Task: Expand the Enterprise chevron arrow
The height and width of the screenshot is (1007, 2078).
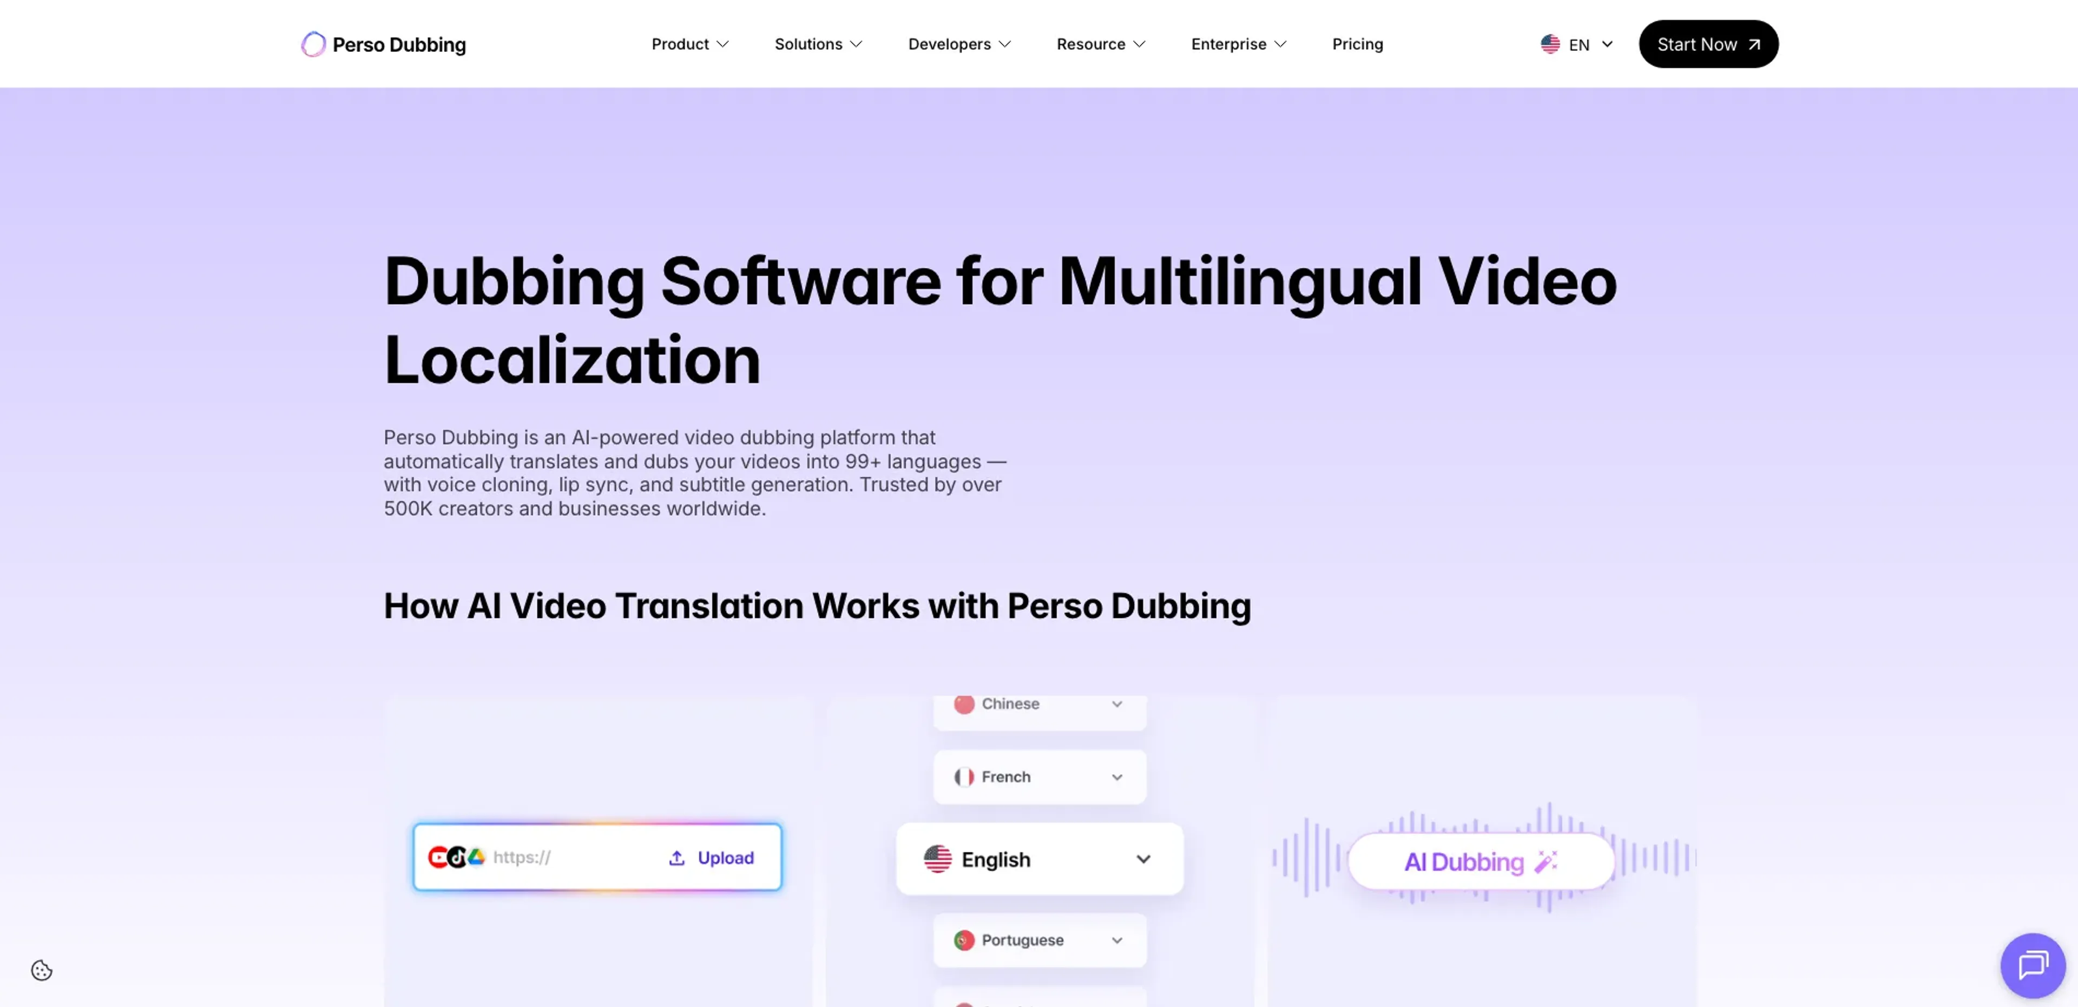Action: click(x=1280, y=44)
